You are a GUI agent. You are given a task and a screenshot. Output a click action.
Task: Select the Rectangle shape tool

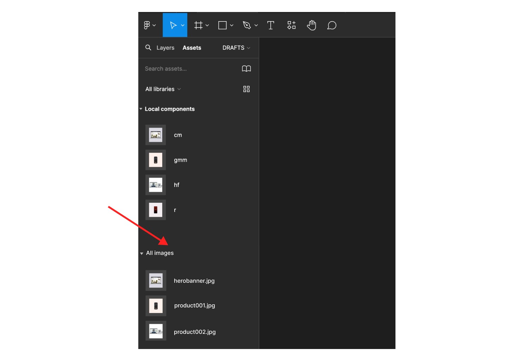click(x=222, y=25)
